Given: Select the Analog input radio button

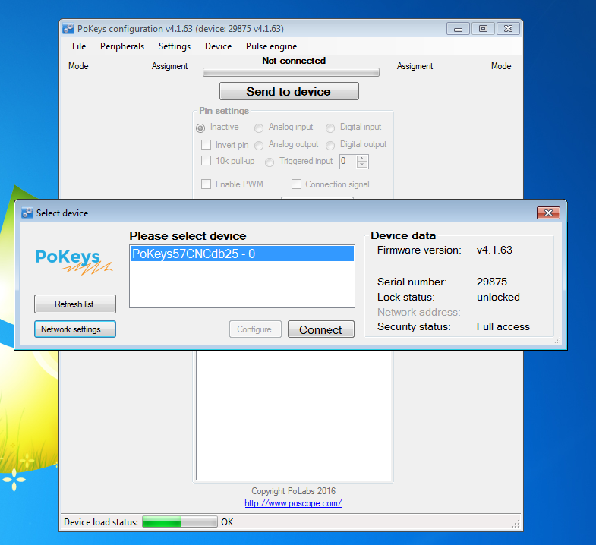Looking at the screenshot, I should click(x=259, y=128).
